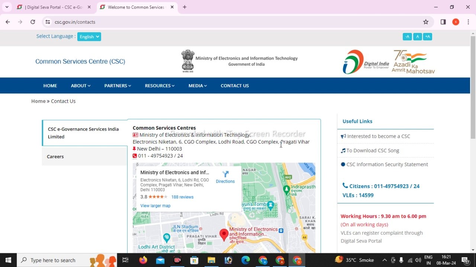Expand the ABOUT menu
This screenshot has width=476, height=267.
coord(81,86)
